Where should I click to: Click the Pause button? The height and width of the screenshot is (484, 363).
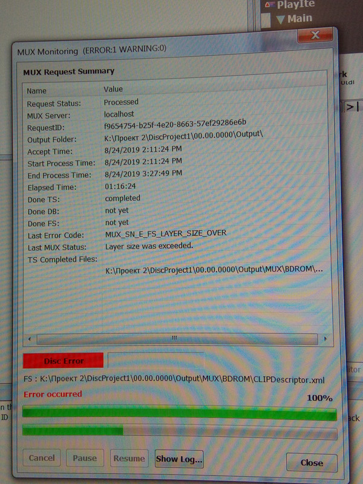click(x=85, y=458)
